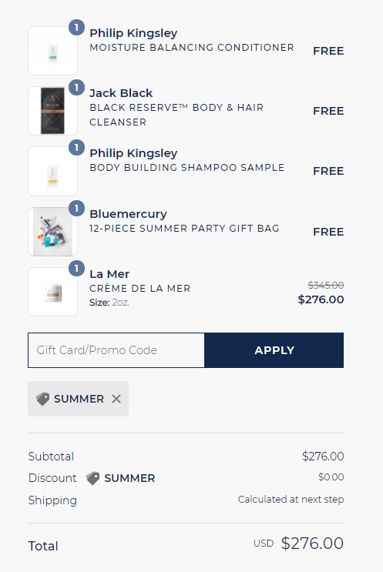Click quantity badge on Crème de la Mer
Viewport: 383px width, 572px height.
click(76, 269)
